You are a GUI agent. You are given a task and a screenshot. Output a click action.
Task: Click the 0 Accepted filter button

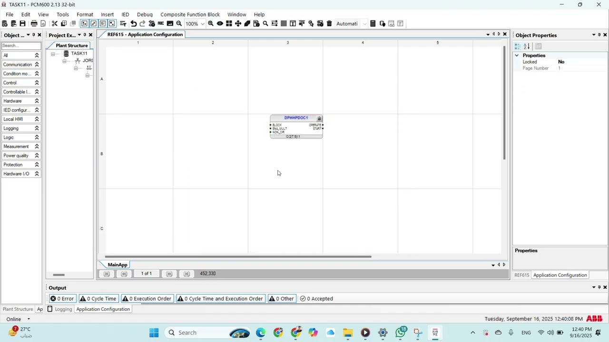[x=316, y=299]
